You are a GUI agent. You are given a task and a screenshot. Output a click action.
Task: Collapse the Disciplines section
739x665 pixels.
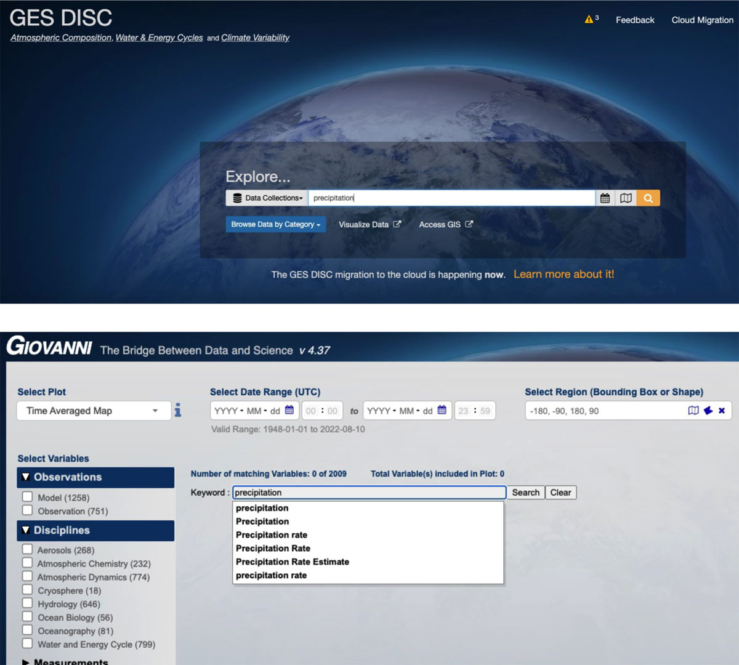[x=26, y=530]
